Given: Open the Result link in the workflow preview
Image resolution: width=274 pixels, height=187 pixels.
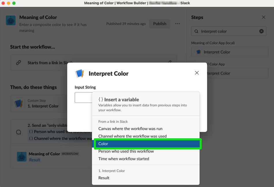Looking at the screenshot, I should click(x=35, y=160).
